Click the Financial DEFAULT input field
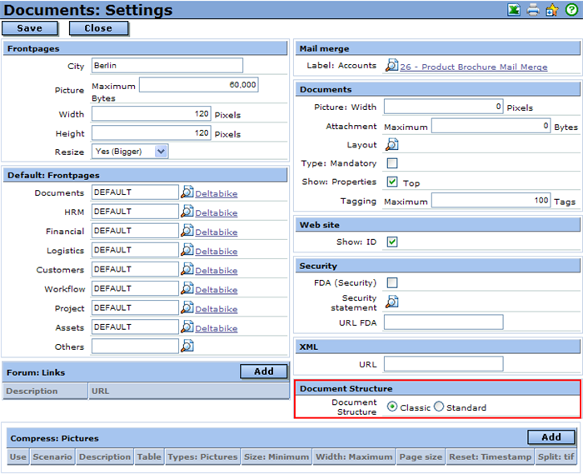Screen dimensions: 583x474 (135, 231)
